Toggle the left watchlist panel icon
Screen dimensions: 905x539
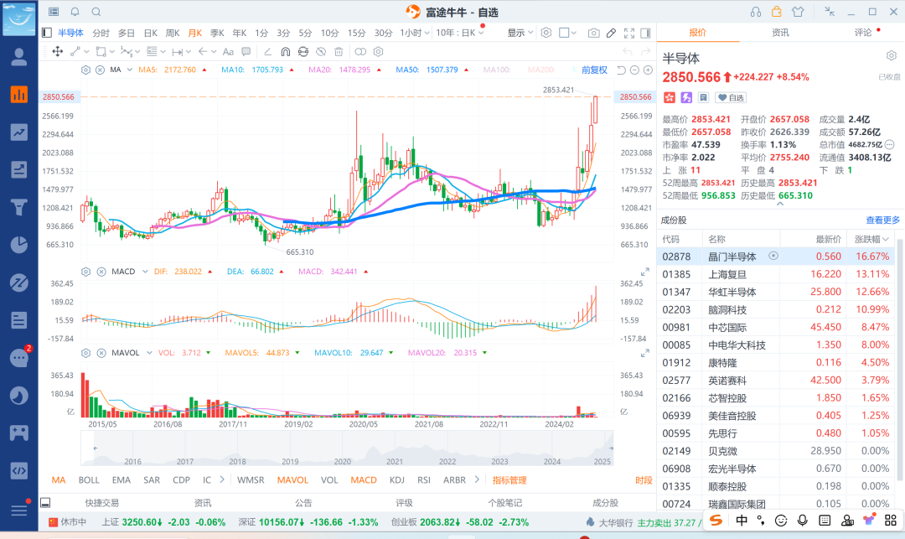[47, 33]
